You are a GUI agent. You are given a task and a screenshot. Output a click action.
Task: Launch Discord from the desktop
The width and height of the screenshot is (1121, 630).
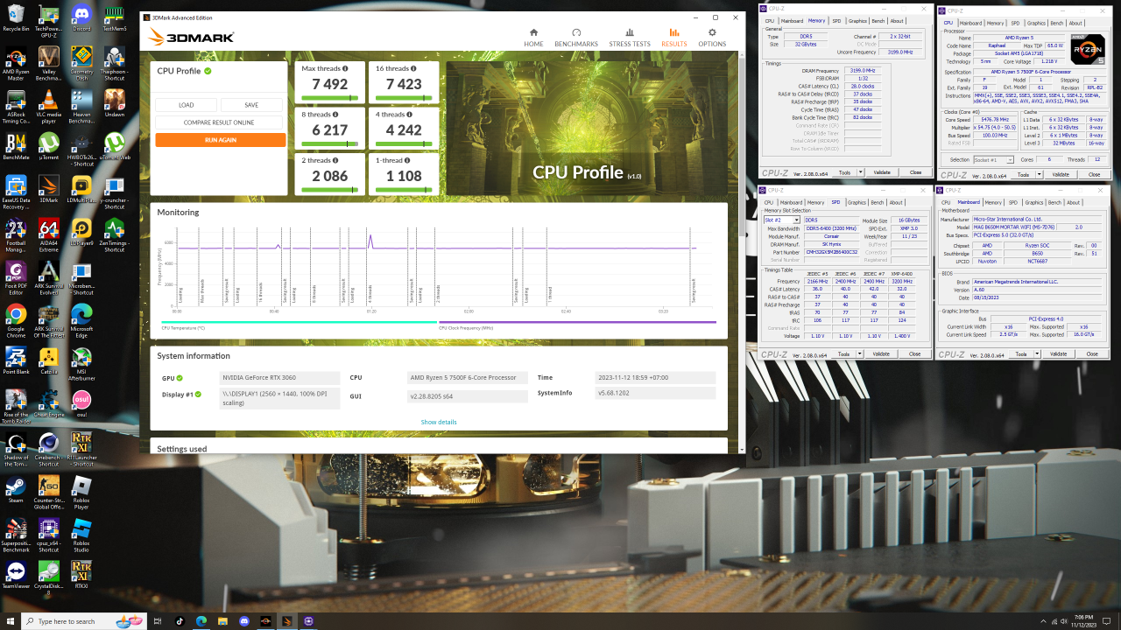(x=81, y=17)
